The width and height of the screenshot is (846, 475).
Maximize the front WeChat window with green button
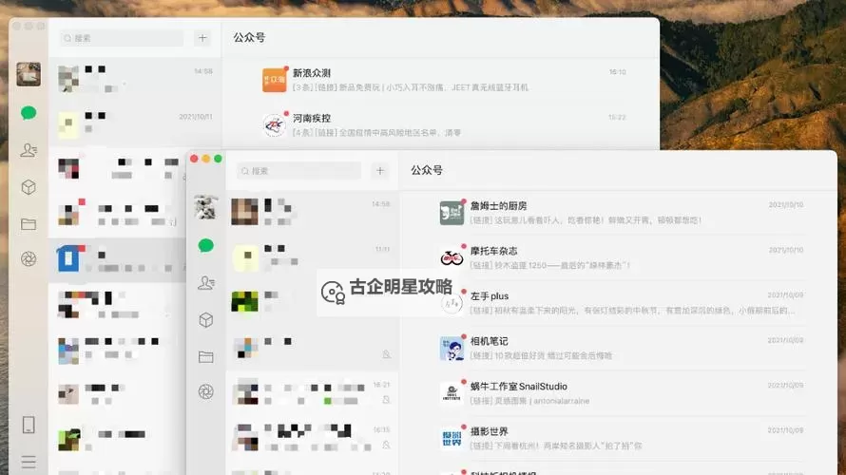click(218, 159)
